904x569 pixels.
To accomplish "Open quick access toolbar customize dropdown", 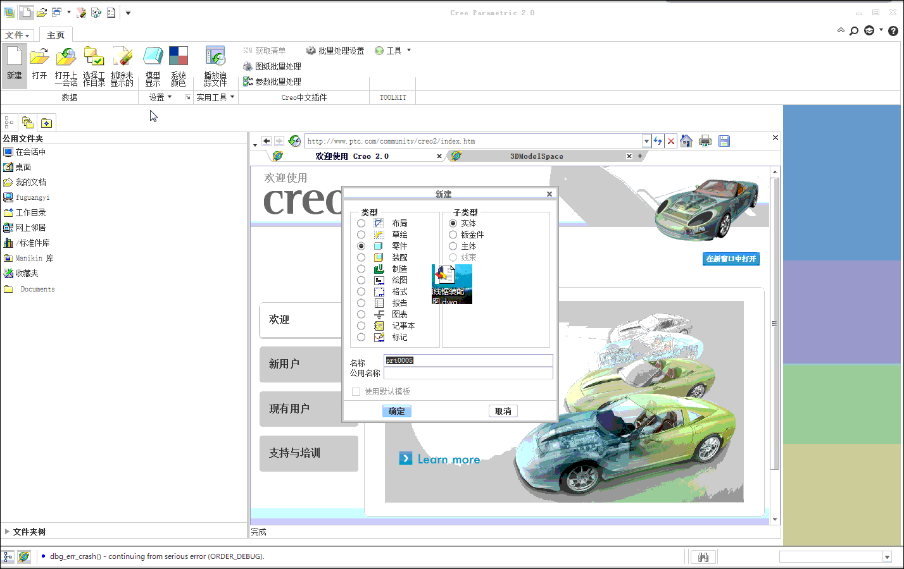I will pyautogui.click(x=128, y=13).
